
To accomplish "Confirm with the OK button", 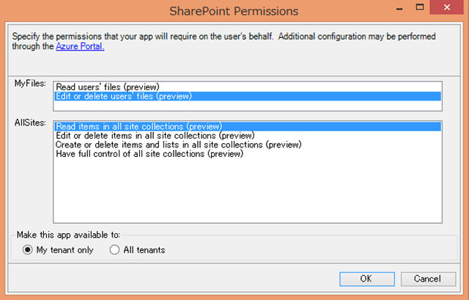I will 366,279.
